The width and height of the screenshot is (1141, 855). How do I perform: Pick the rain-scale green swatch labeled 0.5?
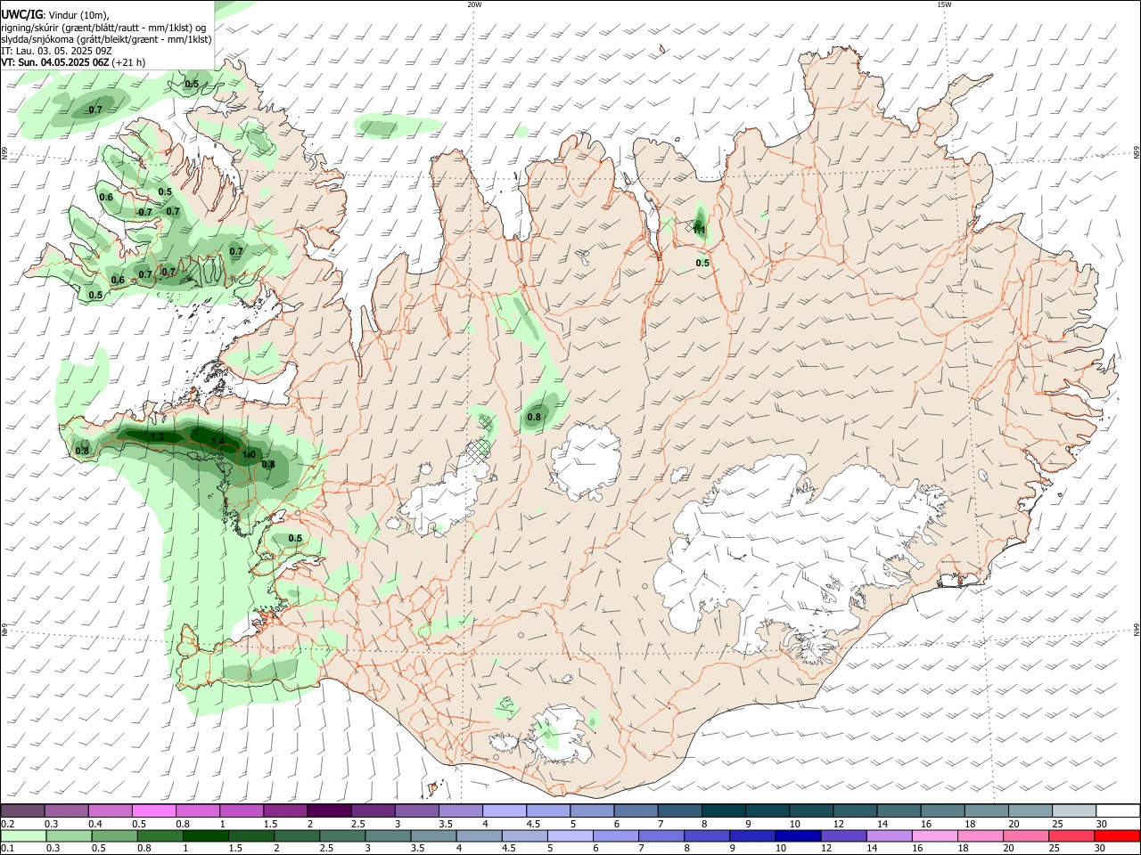coord(115,835)
